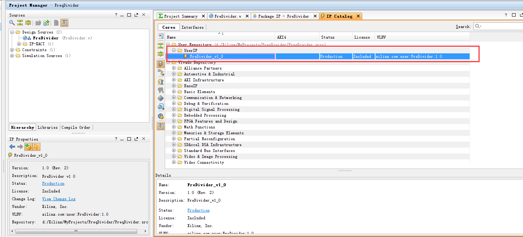Select the Hierarchy tab in Sources
The image size is (523, 237).
point(22,128)
